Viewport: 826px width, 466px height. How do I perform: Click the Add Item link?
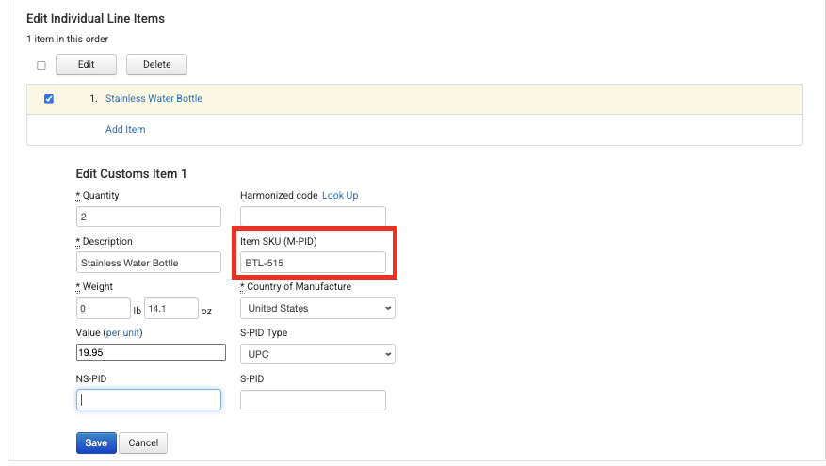click(x=125, y=130)
